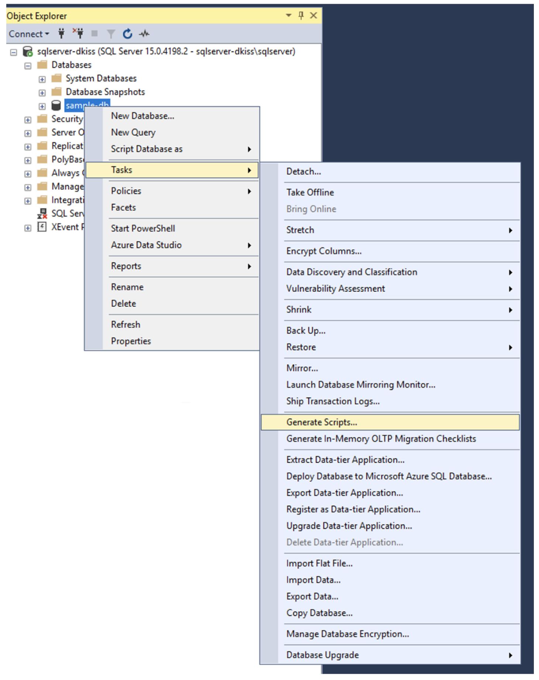Click the Database Snapshots folder icon
The image size is (539, 680).
56,92
